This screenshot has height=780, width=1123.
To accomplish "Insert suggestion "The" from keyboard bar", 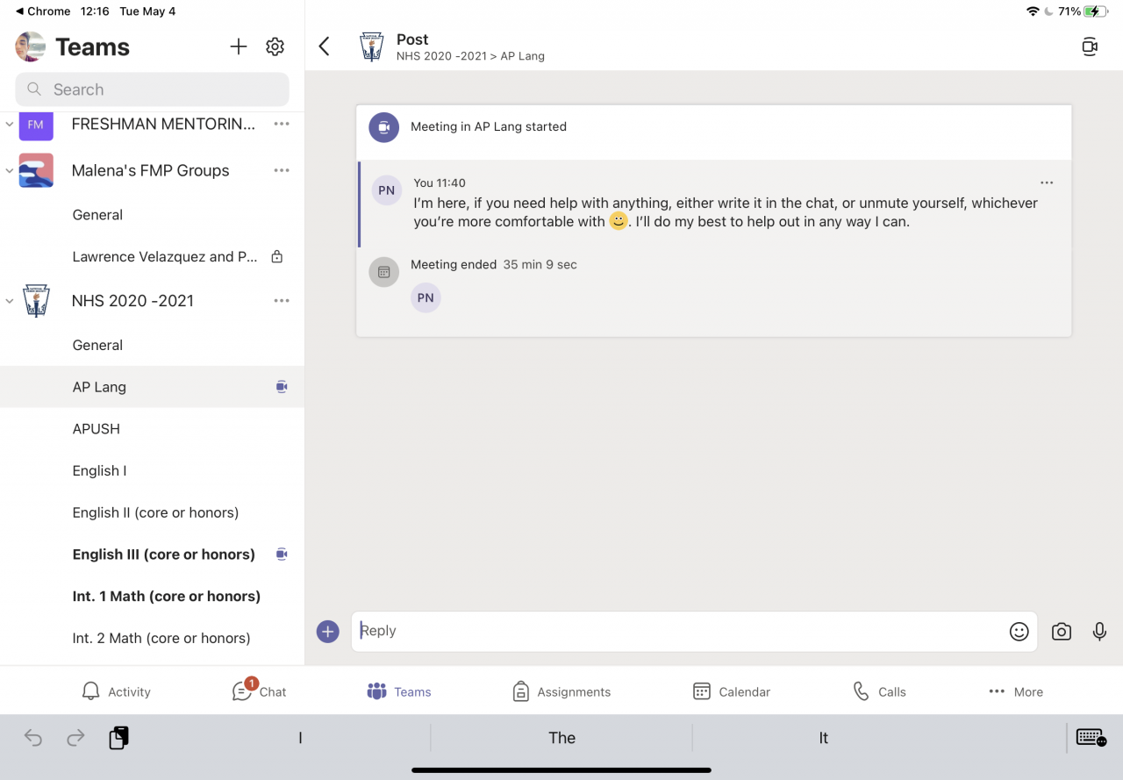I will (561, 738).
